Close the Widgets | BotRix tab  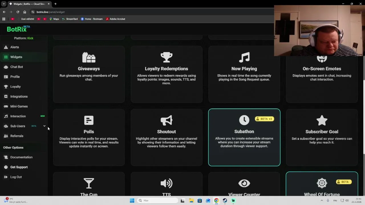[x=48, y=4]
